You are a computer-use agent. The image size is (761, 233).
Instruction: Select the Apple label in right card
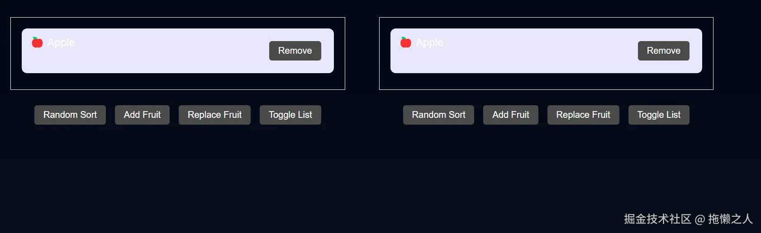click(429, 42)
